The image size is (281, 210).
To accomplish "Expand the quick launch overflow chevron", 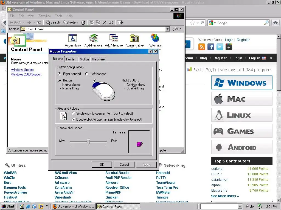I will coord(47,206).
